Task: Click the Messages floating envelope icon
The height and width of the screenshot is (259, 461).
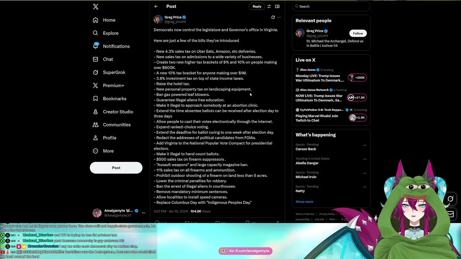Action: 450,214
